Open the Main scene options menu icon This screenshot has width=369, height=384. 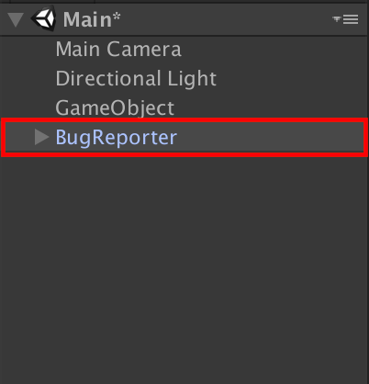pyautogui.click(x=345, y=19)
